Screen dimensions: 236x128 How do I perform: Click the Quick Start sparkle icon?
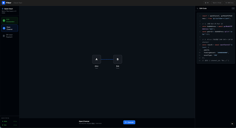(x=2, y=9)
